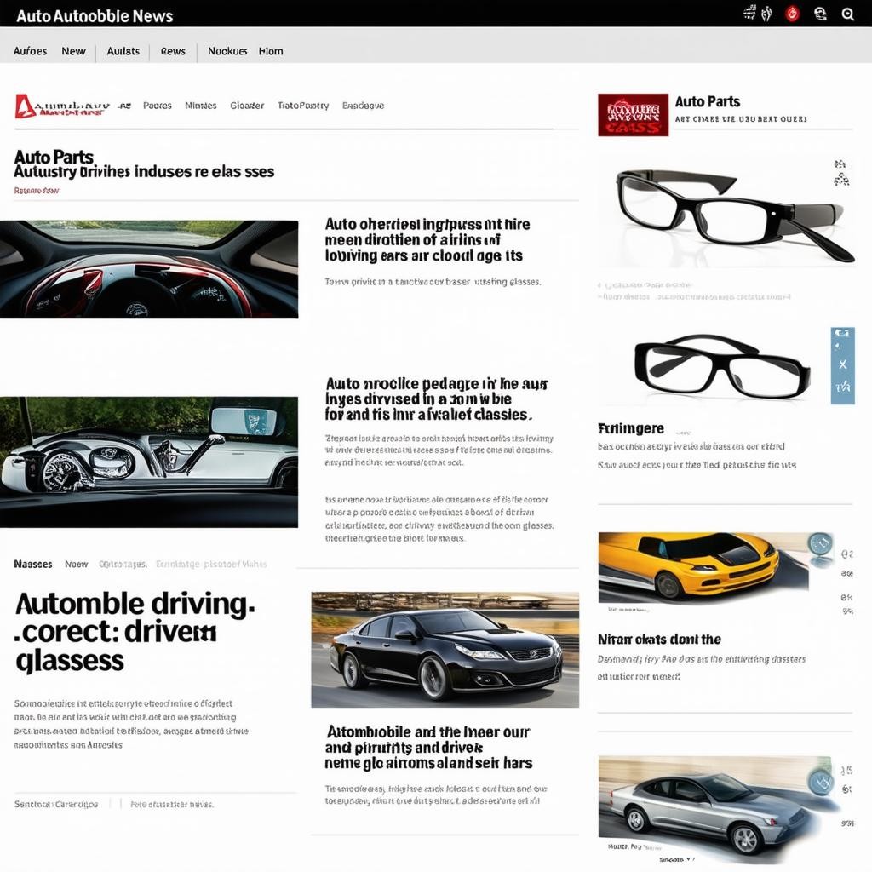Click the X on the blue side strip
872x872 pixels.
coord(842,364)
